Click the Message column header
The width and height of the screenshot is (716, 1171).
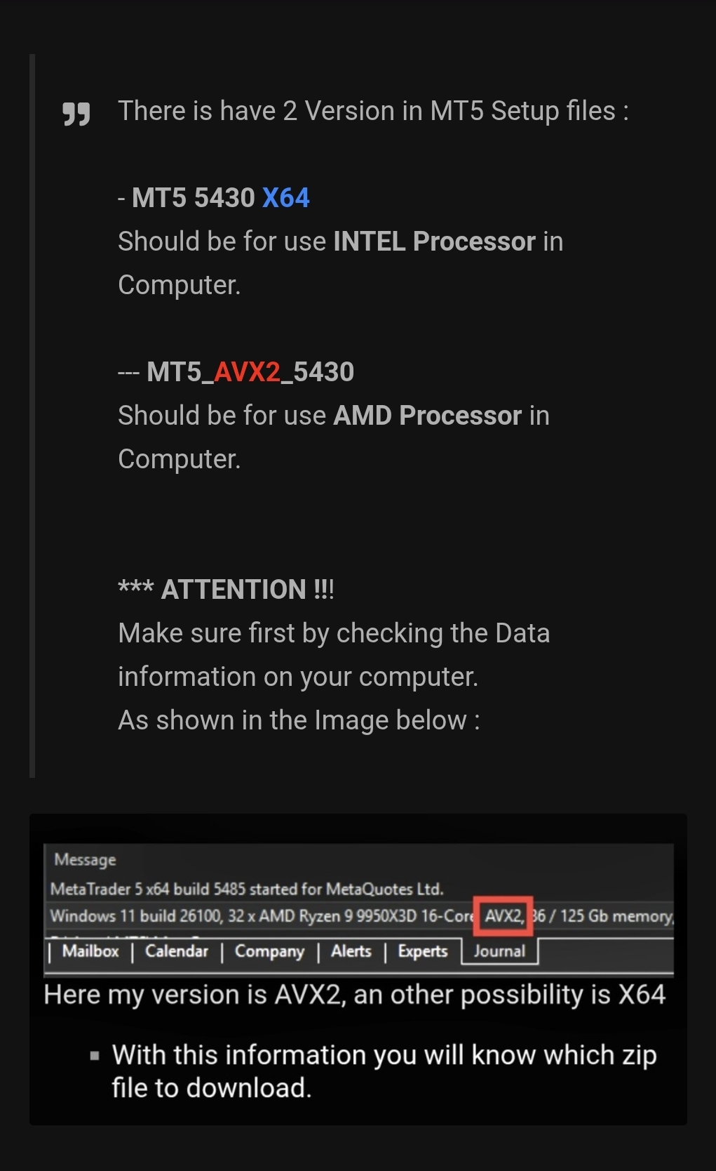pos(85,860)
